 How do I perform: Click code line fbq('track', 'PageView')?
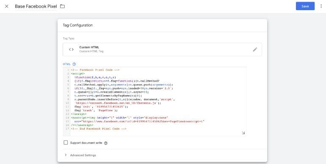(x=96, y=110)
